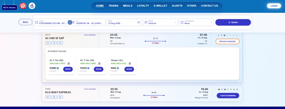Book AC 2 Tier ticket
Image resolution: width=285 pixels, height=109 pixels.
point(68,69)
